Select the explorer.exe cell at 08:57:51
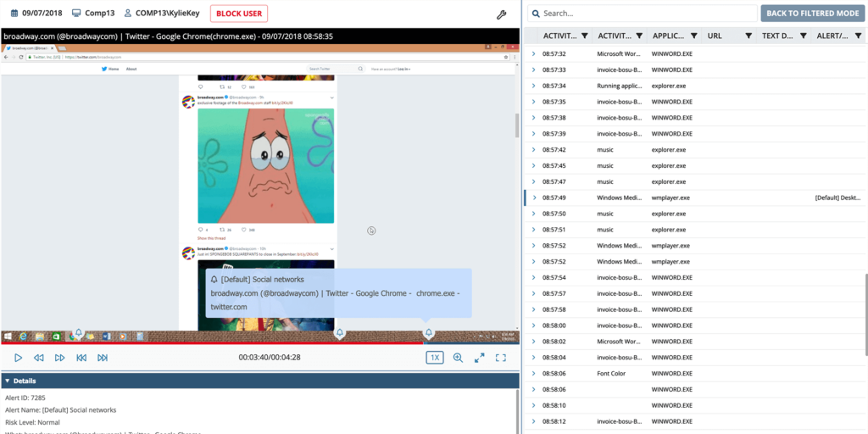Screen dimensions: 868x434 coord(669,230)
